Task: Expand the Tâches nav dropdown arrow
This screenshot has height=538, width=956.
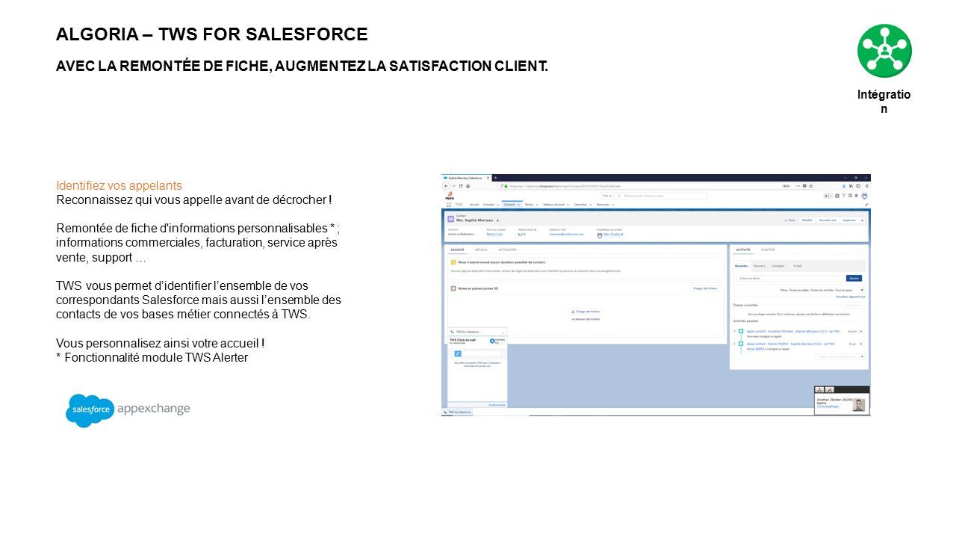Action: (x=537, y=205)
